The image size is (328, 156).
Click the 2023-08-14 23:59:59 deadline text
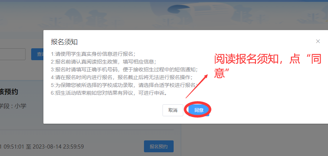click(x=58, y=147)
